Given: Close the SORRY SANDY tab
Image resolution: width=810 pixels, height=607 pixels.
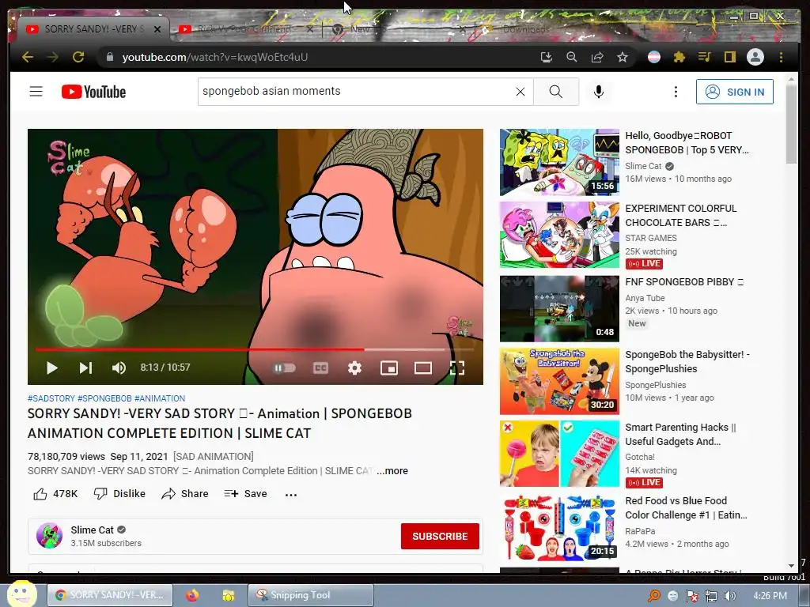Looking at the screenshot, I should pyautogui.click(x=157, y=29).
